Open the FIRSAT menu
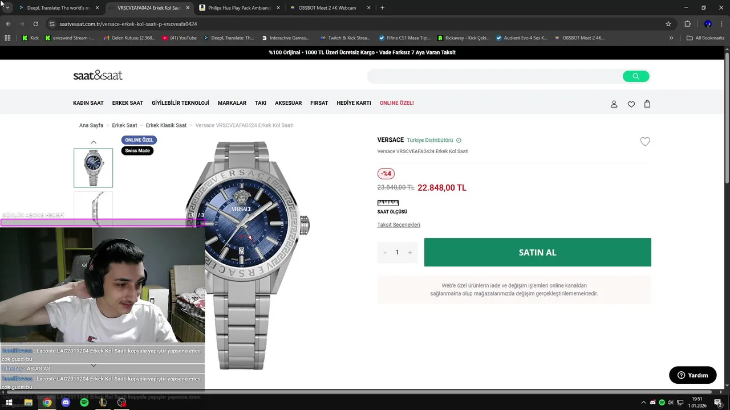The height and width of the screenshot is (410, 730). tap(319, 103)
